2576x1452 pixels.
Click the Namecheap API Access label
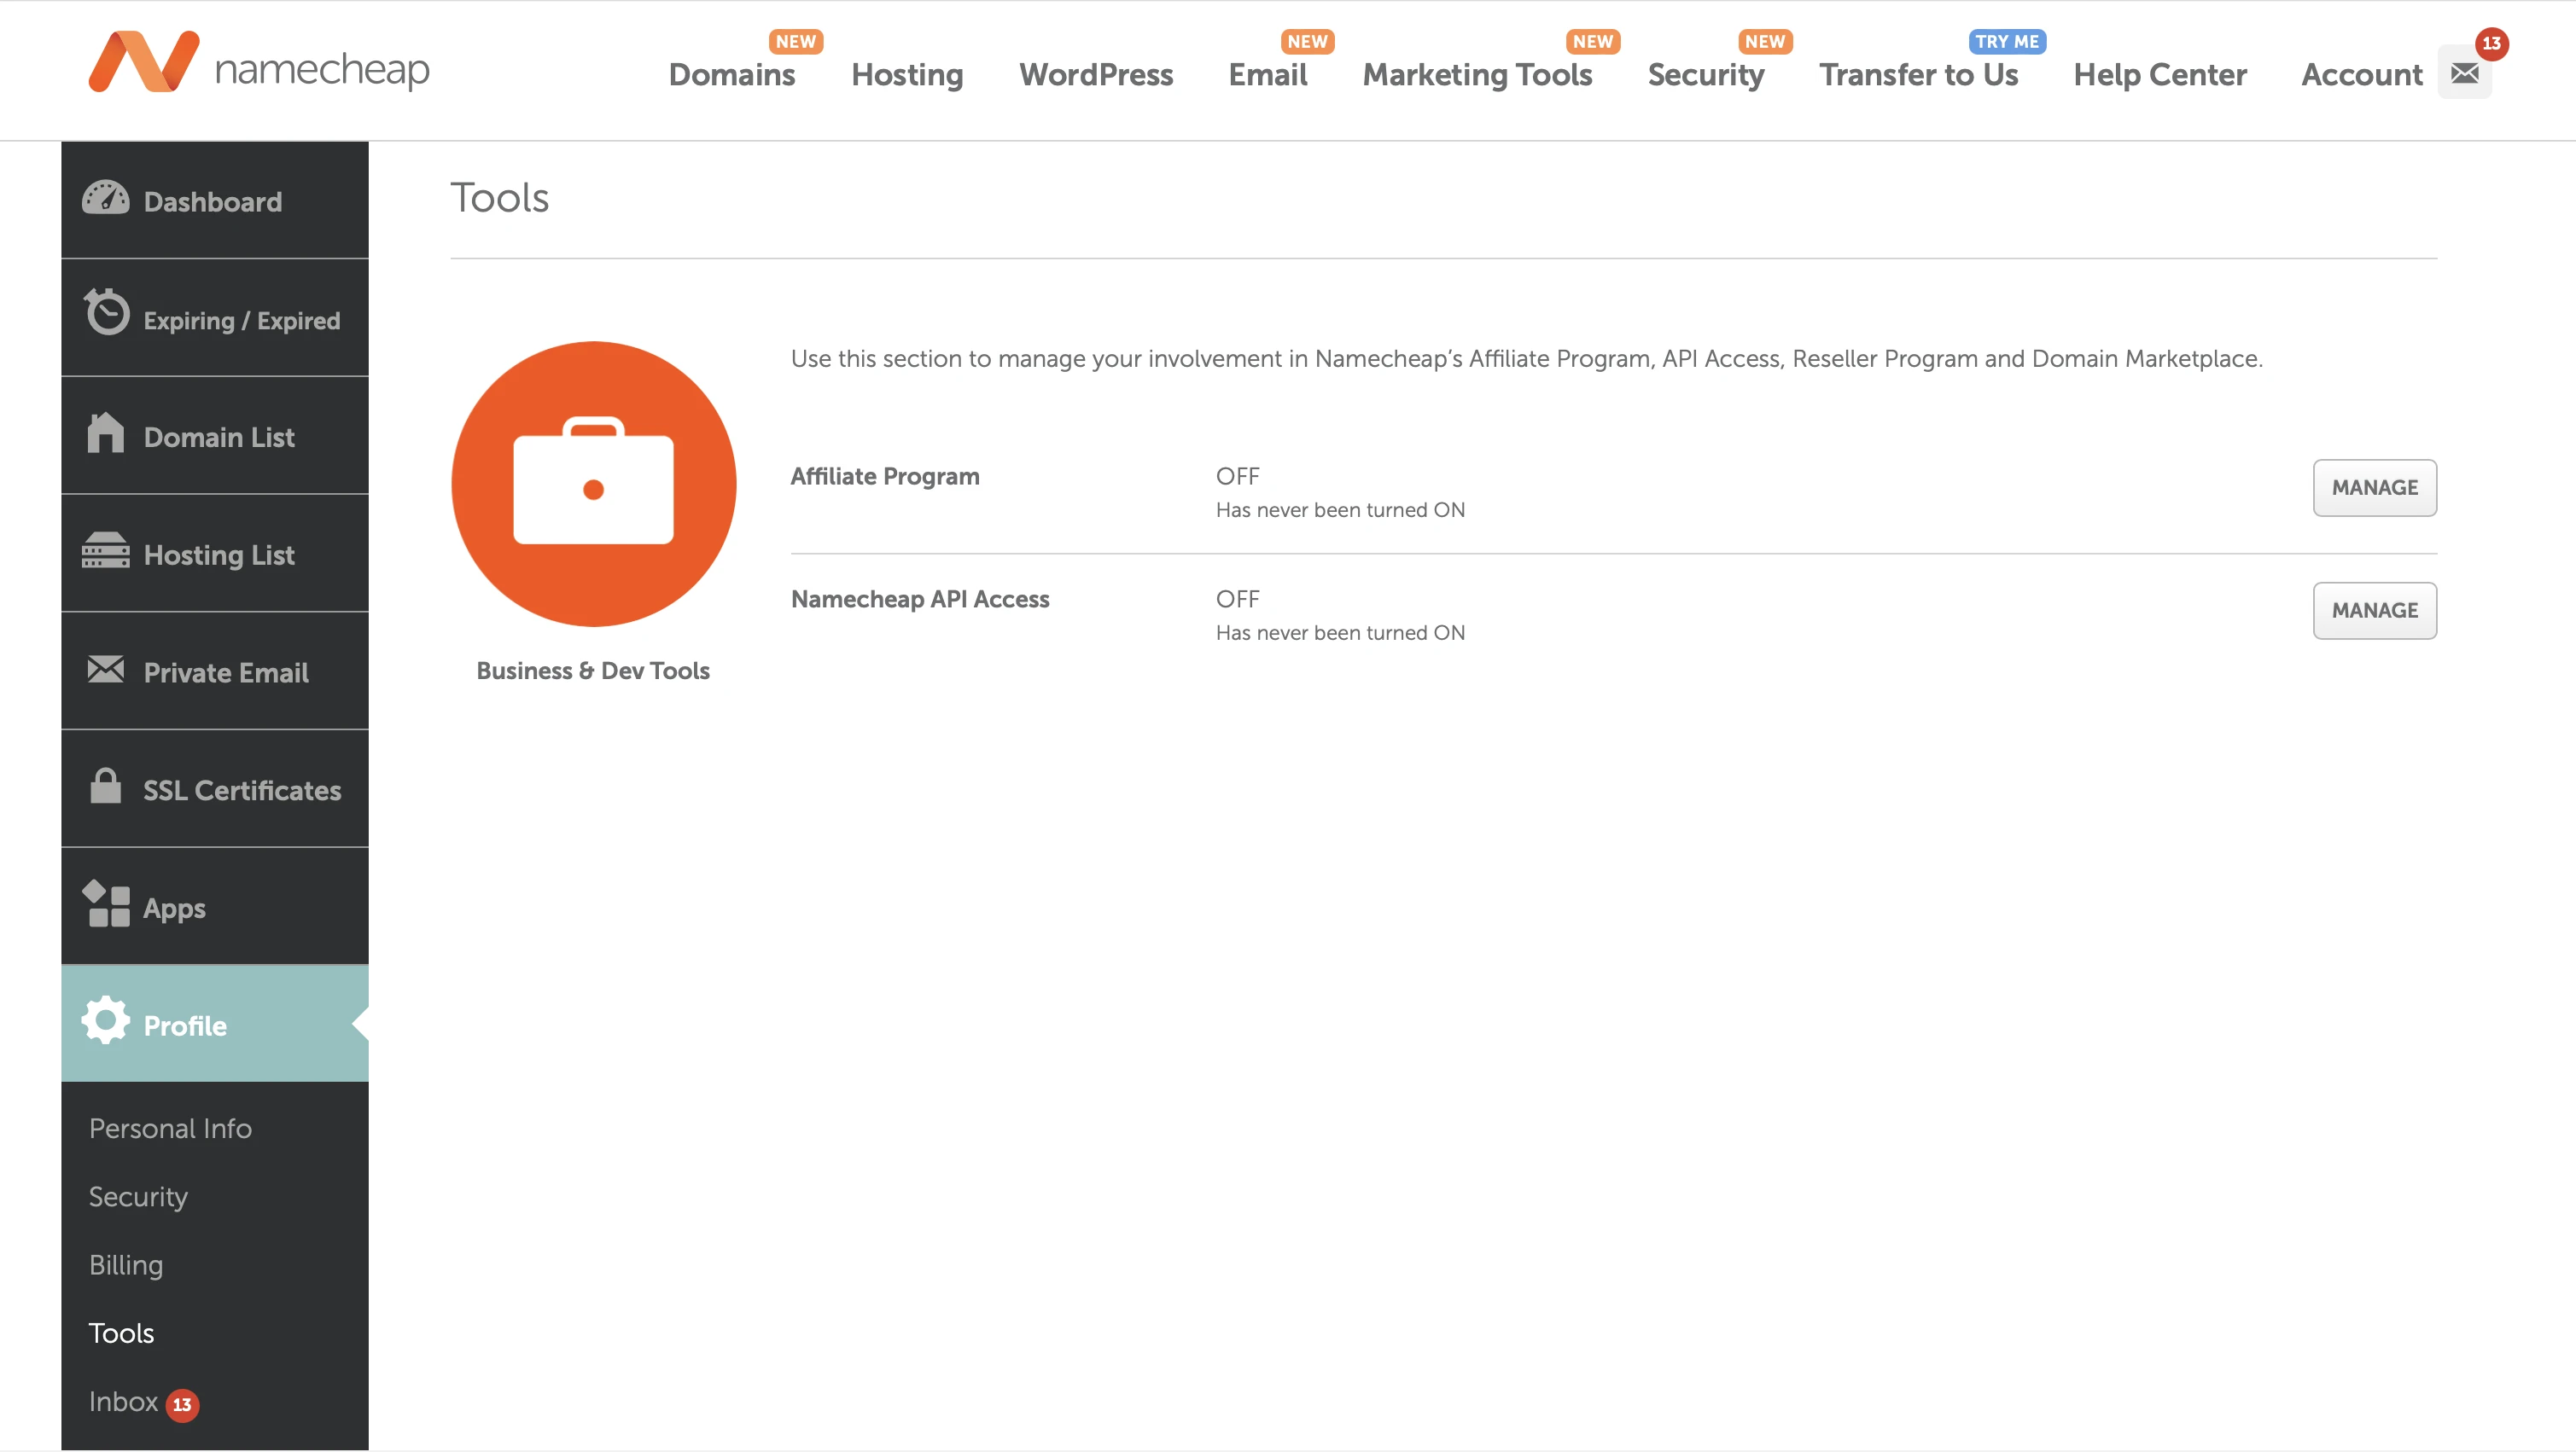tap(920, 600)
